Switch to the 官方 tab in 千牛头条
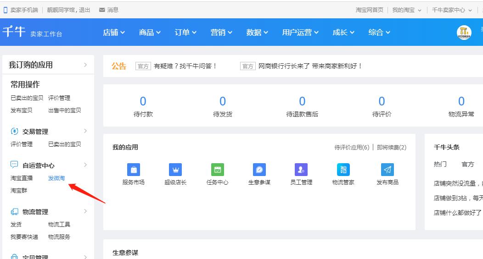483x259 pixels. tap(467, 164)
